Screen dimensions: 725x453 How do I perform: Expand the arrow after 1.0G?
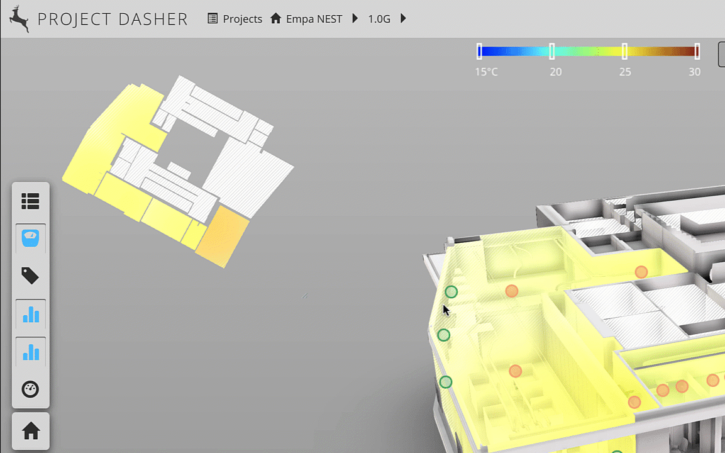(x=403, y=19)
